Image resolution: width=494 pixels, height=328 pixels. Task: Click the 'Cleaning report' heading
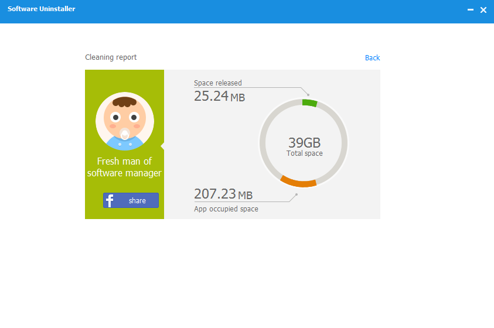tap(111, 57)
